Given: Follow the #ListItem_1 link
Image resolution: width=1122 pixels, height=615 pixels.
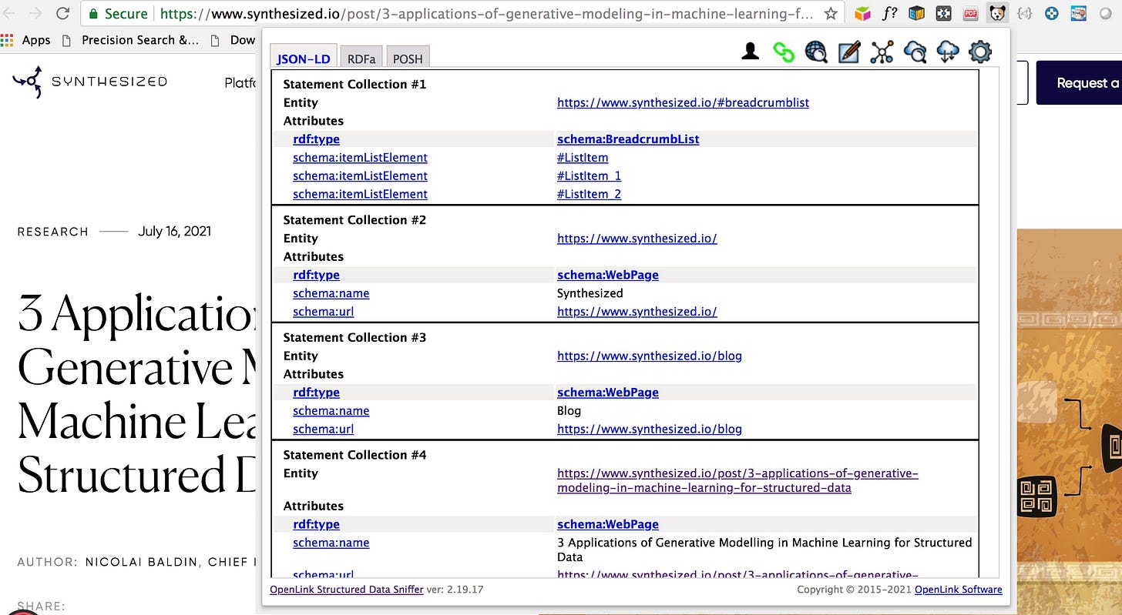Looking at the screenshot, I should coord(589,175).
